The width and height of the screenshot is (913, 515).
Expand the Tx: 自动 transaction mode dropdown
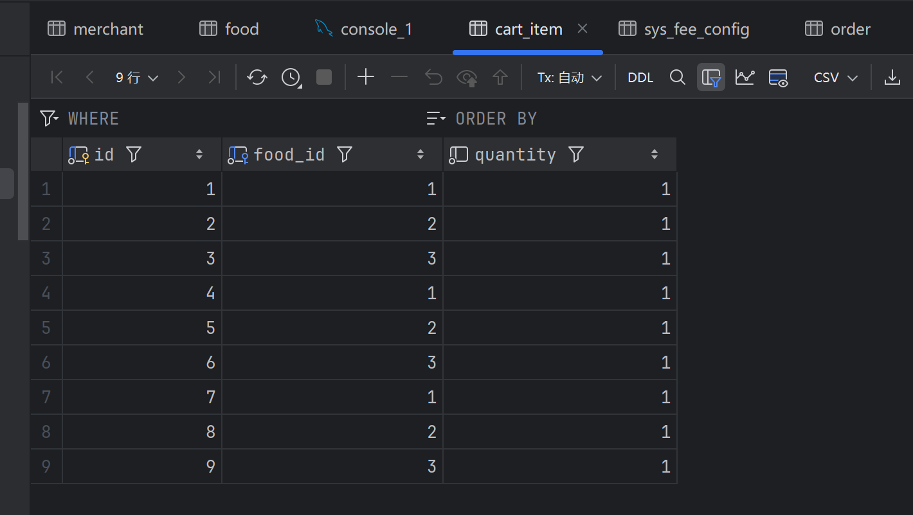coord(570,78)
